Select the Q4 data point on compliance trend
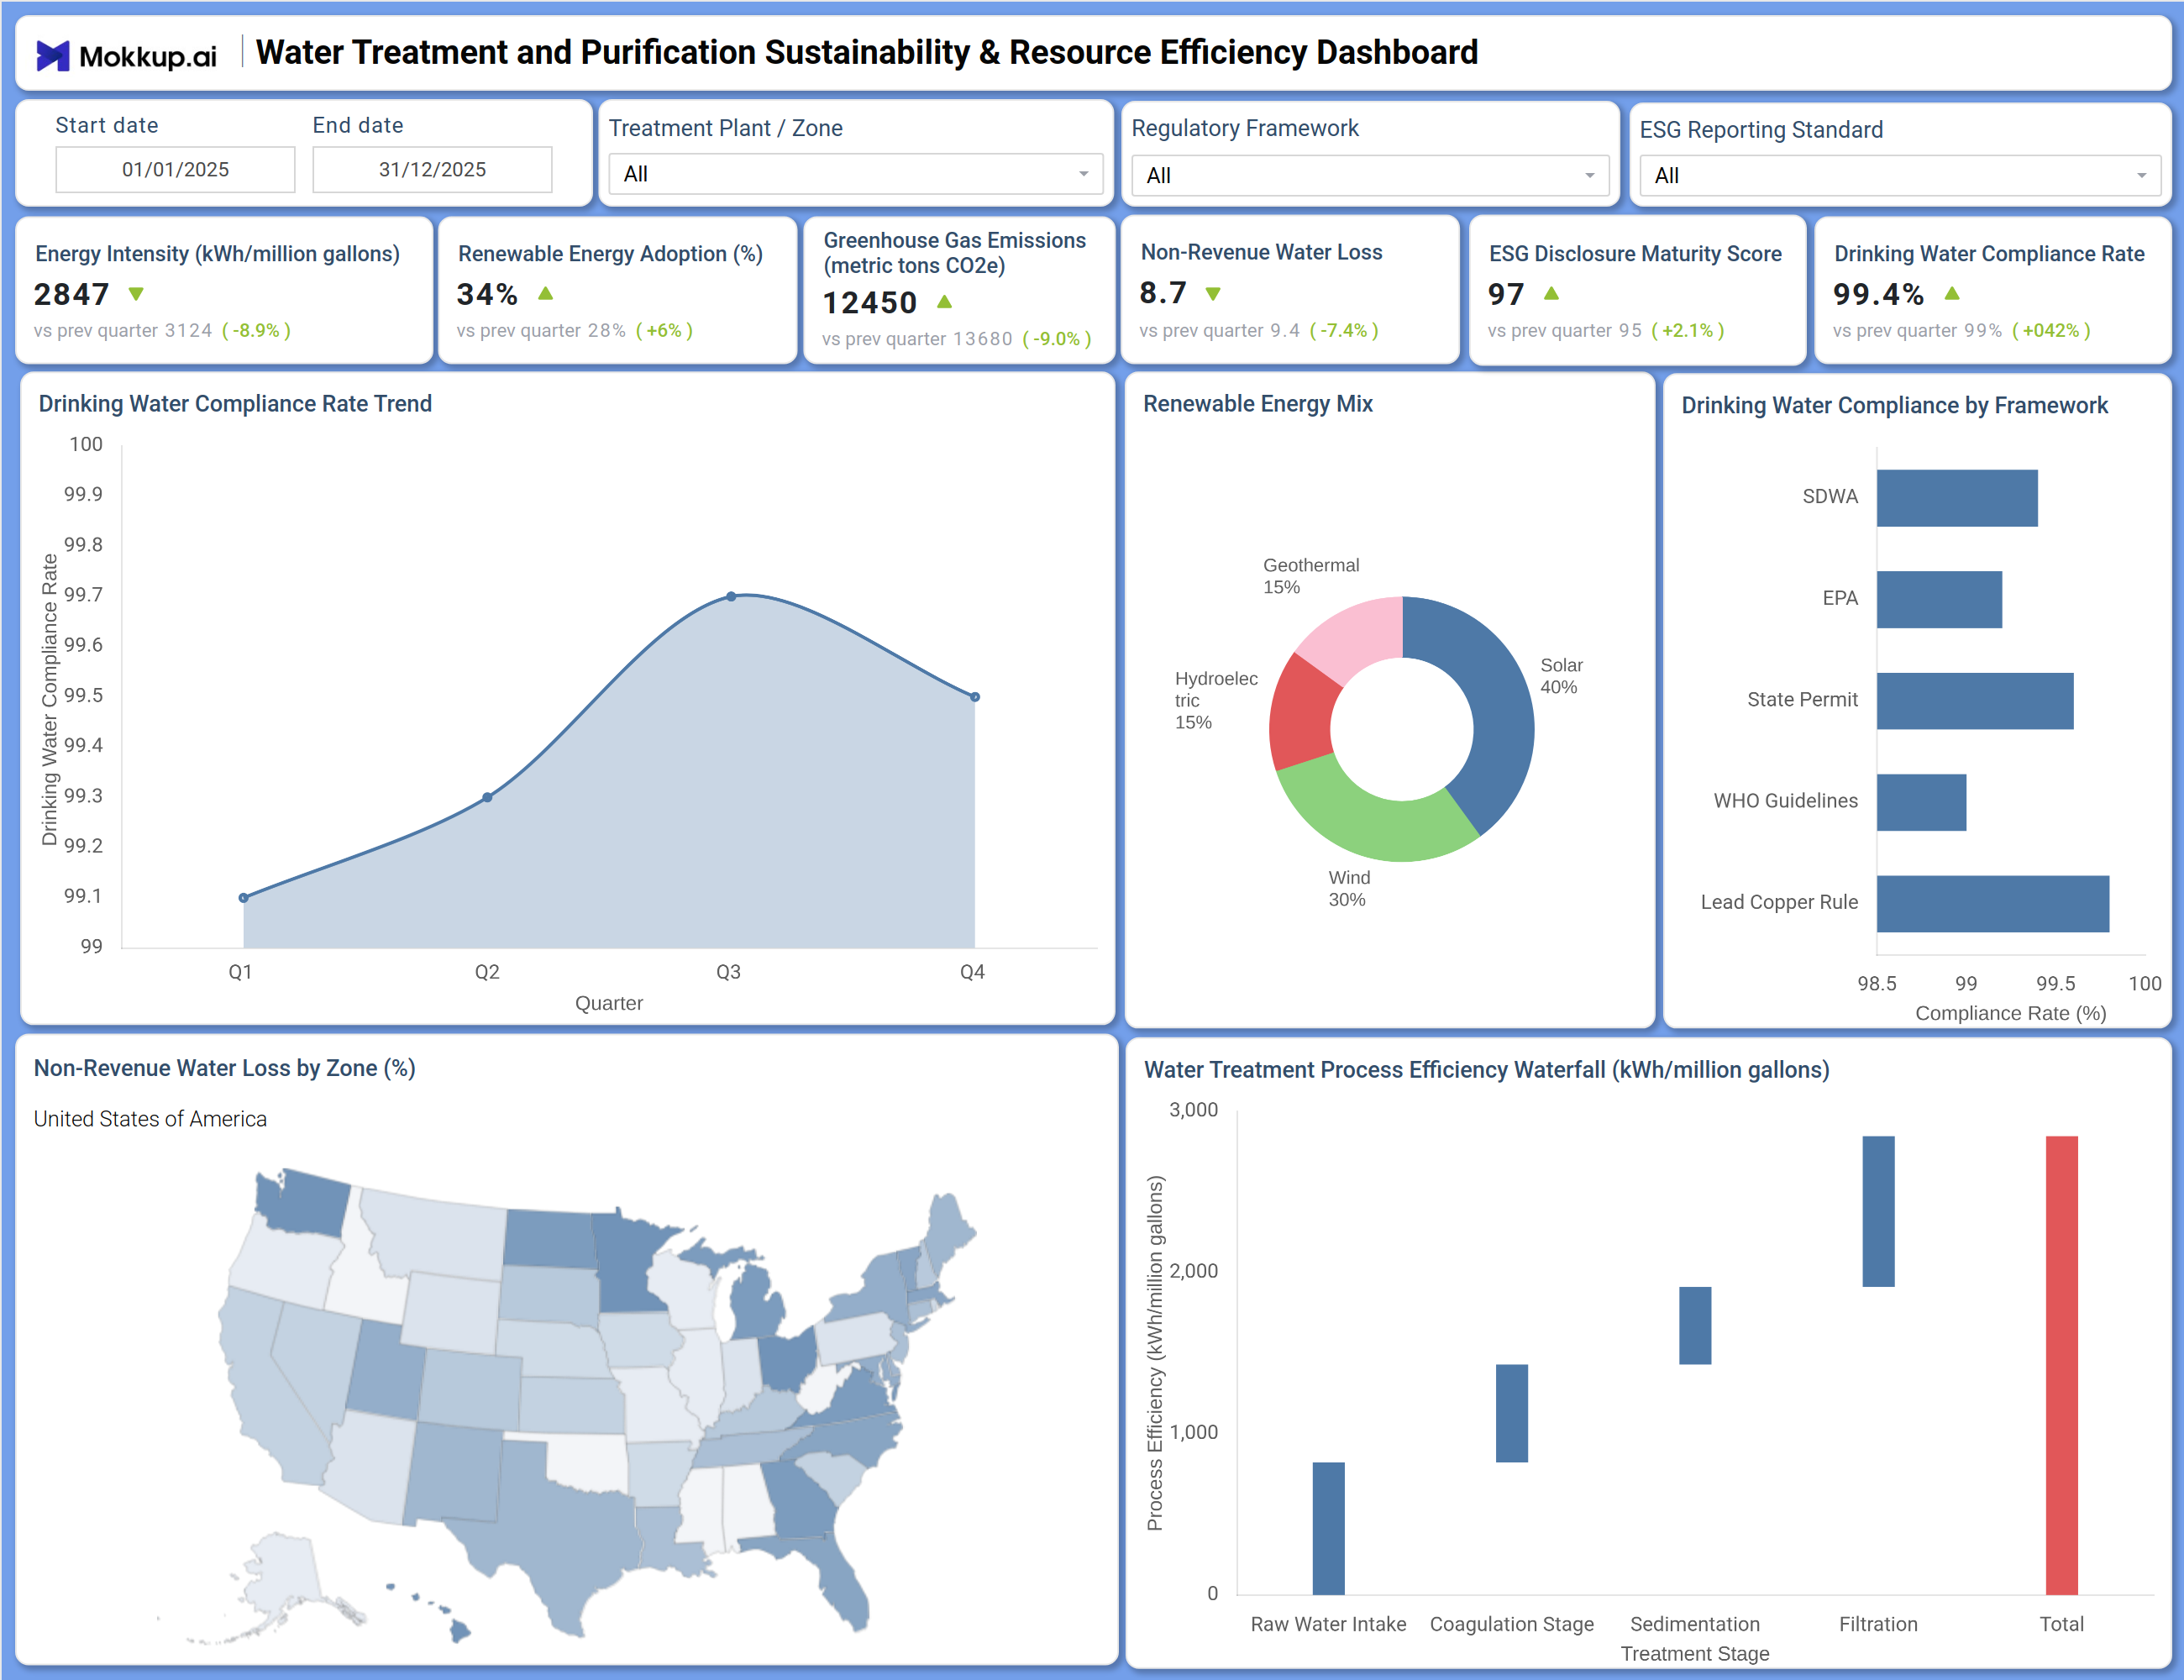The width and height of the screenshot is (2184, 1680). pyautogui.click(x=975, y=697)
